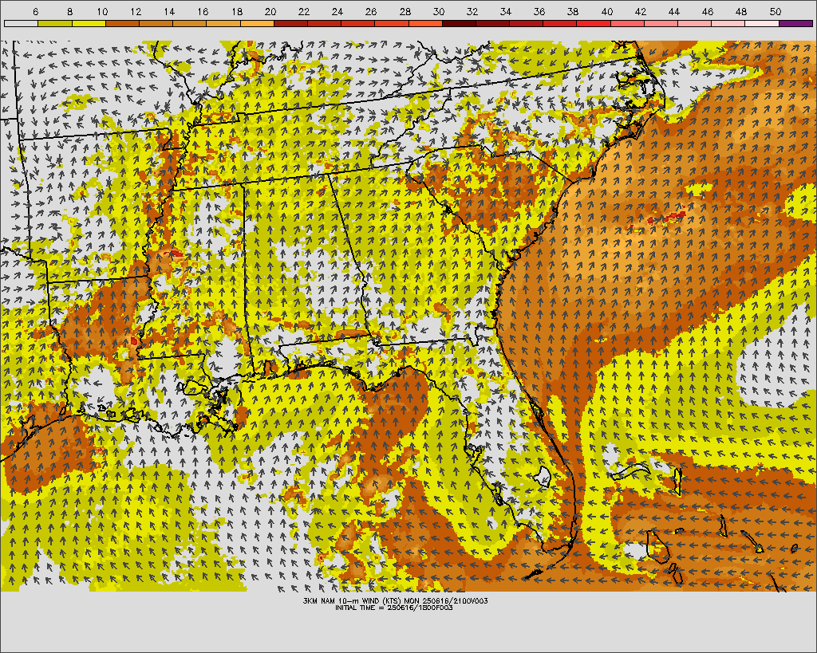The height and width of the screenshot is (653, 817).
Task: Select the legend label "18"
Action: pyautogui.click(x=236, y=11)
